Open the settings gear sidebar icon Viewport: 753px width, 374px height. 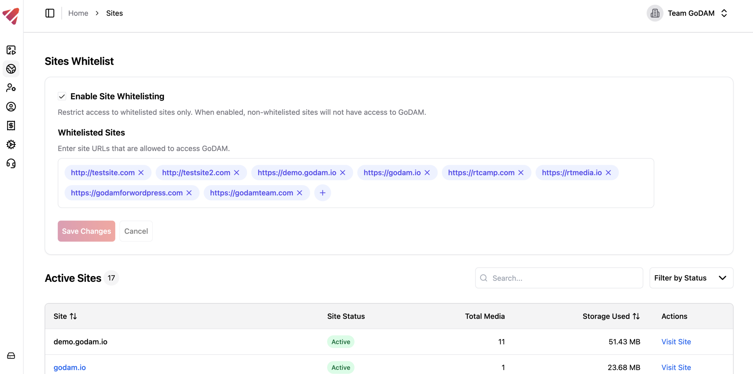11,144
